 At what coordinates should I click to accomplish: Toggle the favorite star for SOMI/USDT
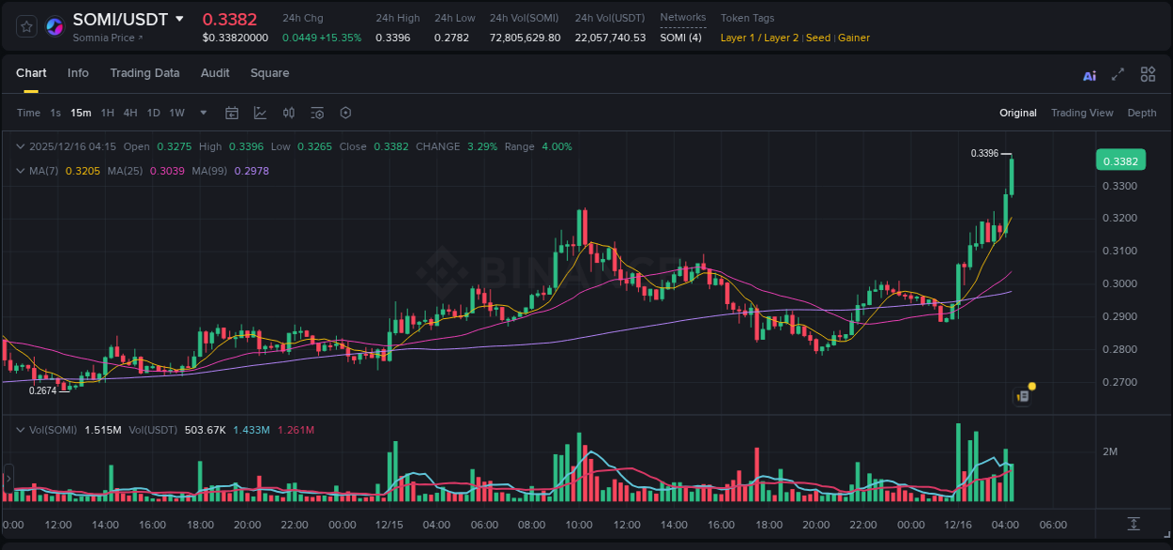25,26
